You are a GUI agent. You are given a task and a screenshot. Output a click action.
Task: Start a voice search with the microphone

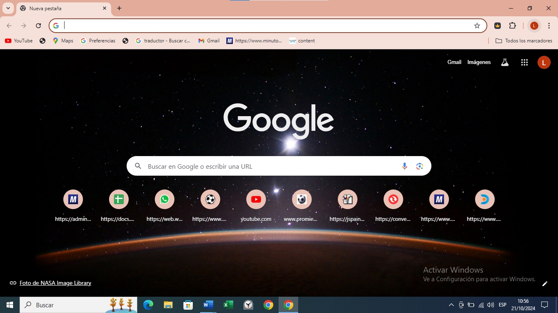pos(404,166)
